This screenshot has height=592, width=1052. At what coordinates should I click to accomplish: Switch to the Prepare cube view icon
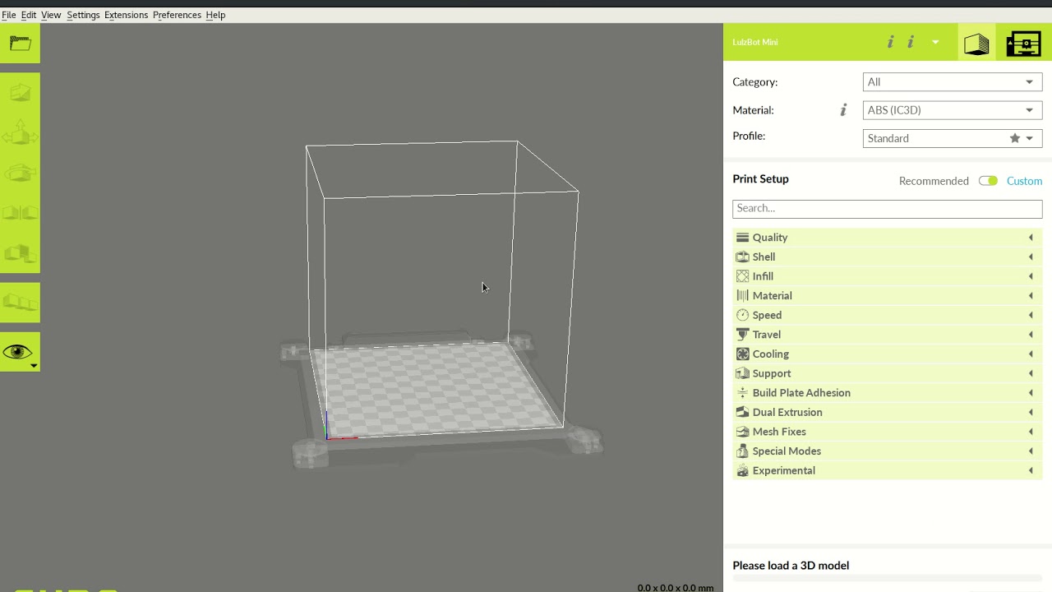pos(976,43)
